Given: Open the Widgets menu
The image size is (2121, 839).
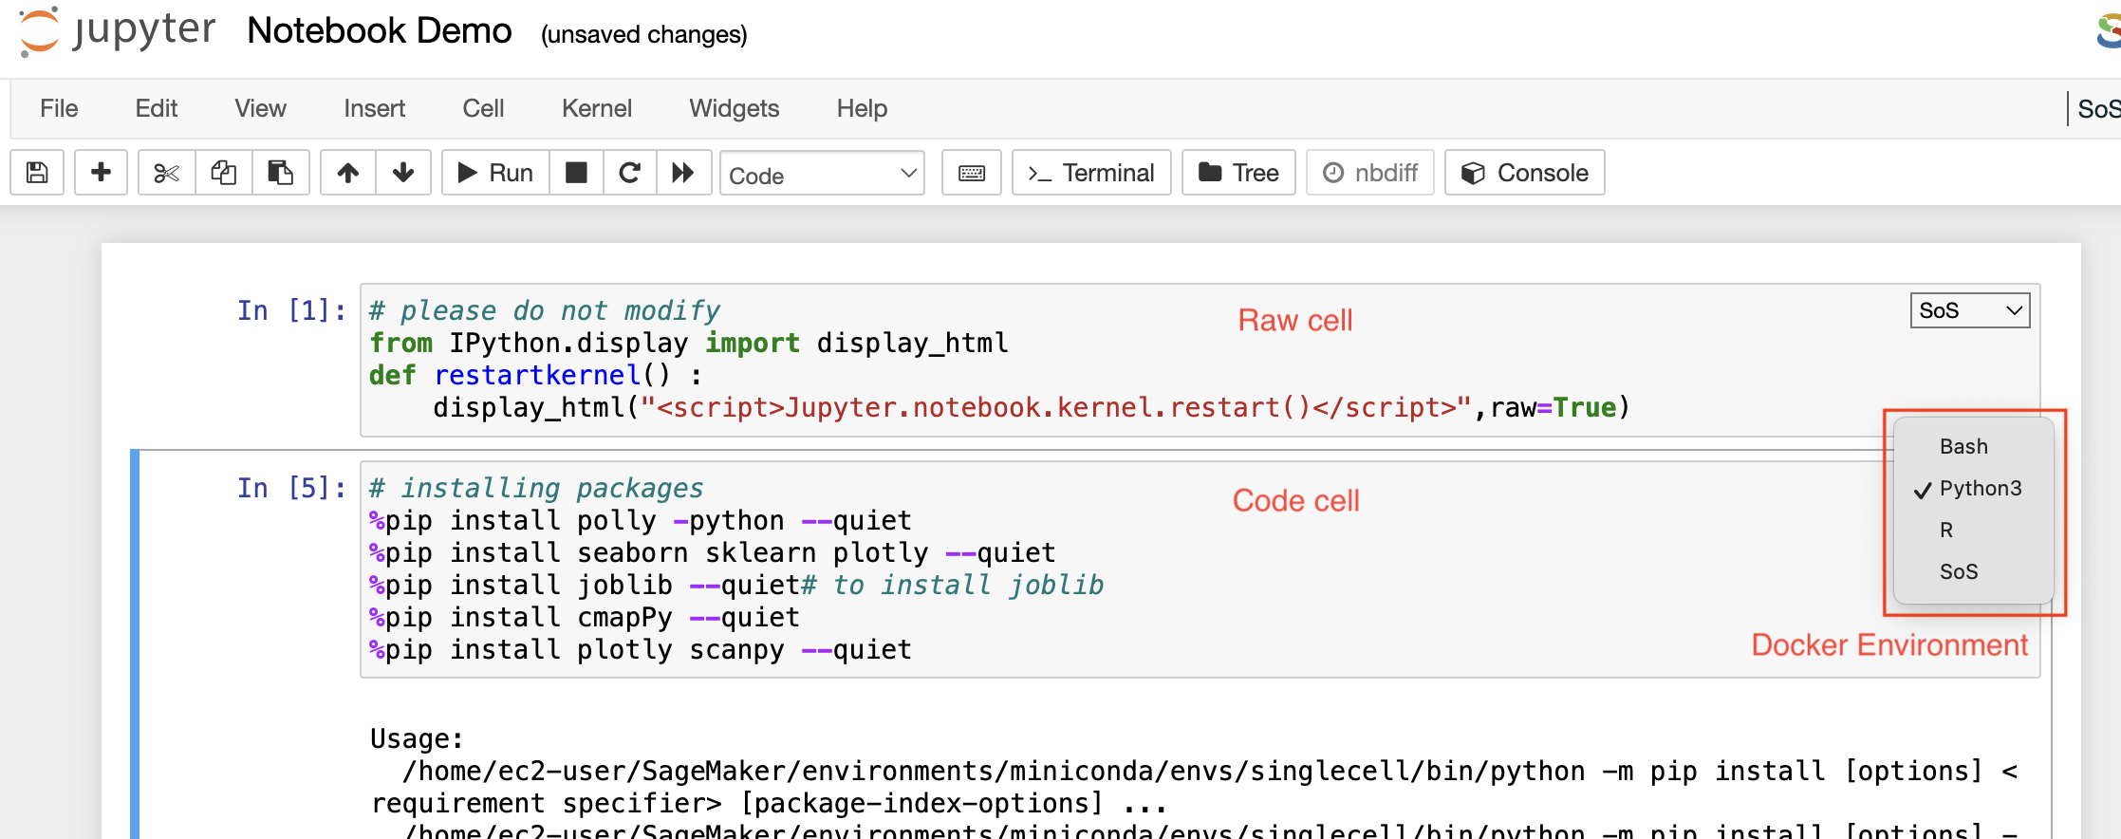Looking at the screenshot, I should click(734, 108).
